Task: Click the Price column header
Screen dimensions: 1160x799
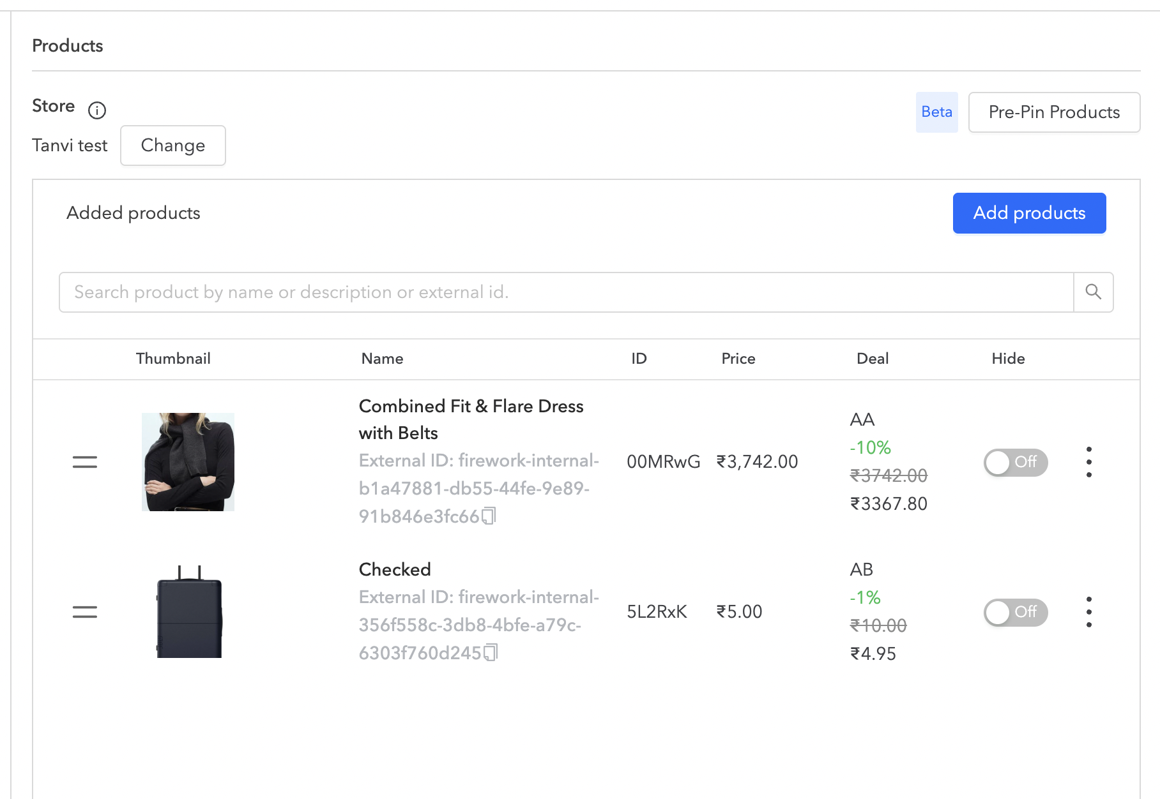Action: (738, 359)
